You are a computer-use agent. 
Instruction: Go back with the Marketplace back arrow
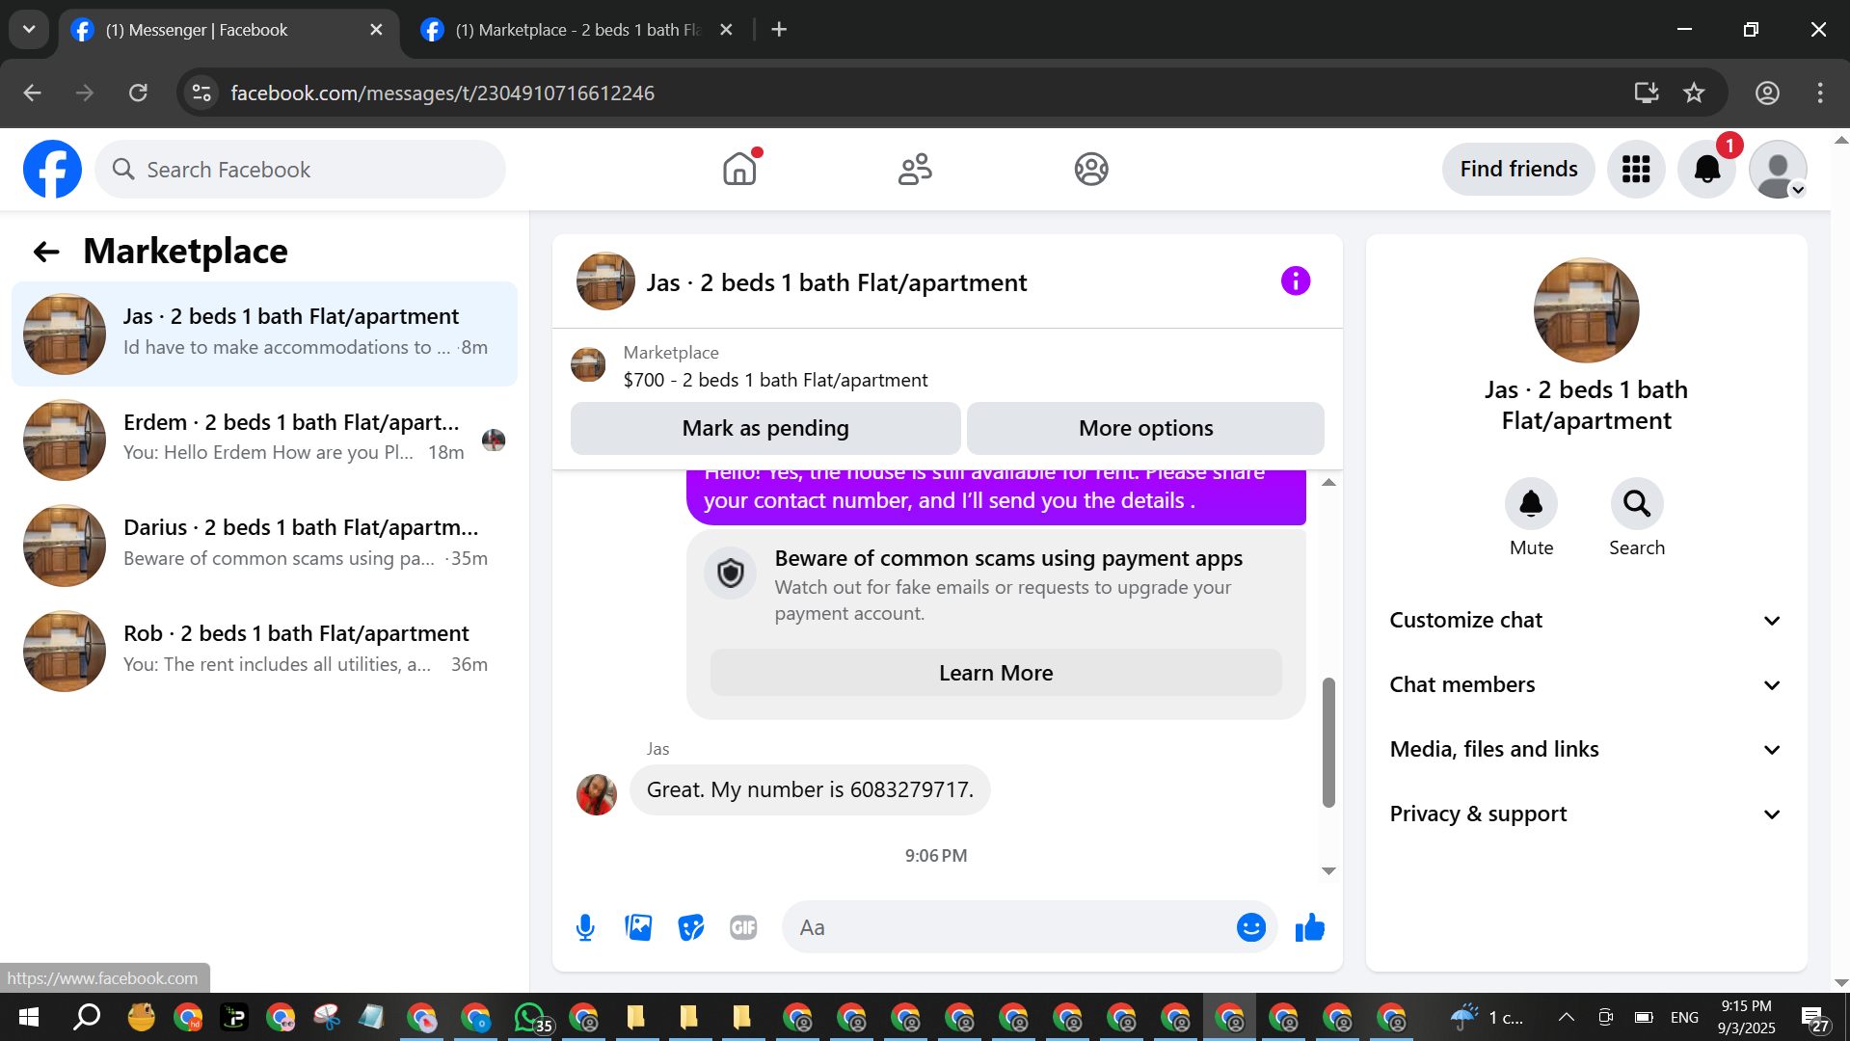[46, 252]
